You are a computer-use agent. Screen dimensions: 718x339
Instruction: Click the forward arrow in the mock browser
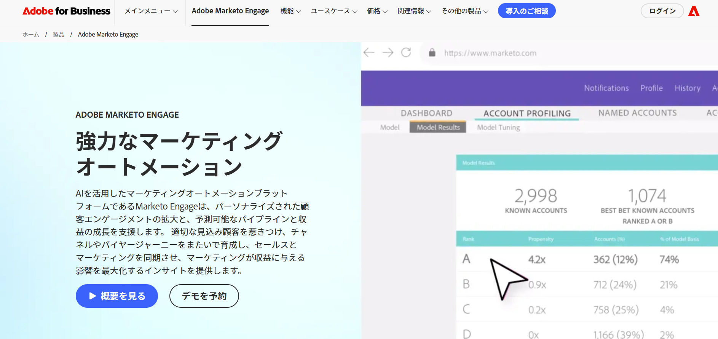point(388,53)
